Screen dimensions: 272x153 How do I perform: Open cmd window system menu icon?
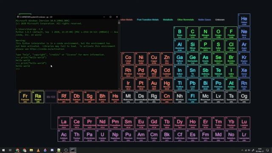tap(18, 17)
